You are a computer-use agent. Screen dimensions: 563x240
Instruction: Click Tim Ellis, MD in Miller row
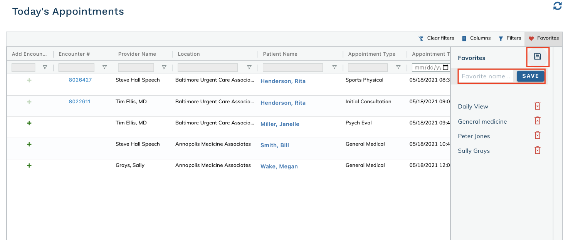click(131, 123)
